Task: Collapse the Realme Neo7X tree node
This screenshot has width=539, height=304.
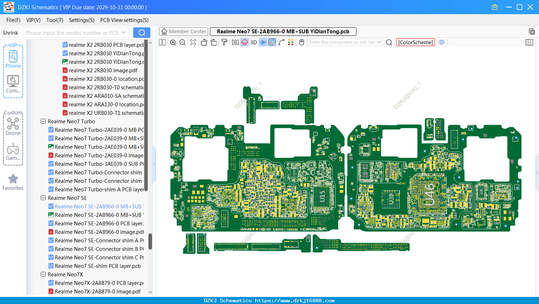Action: pos(43,274)
